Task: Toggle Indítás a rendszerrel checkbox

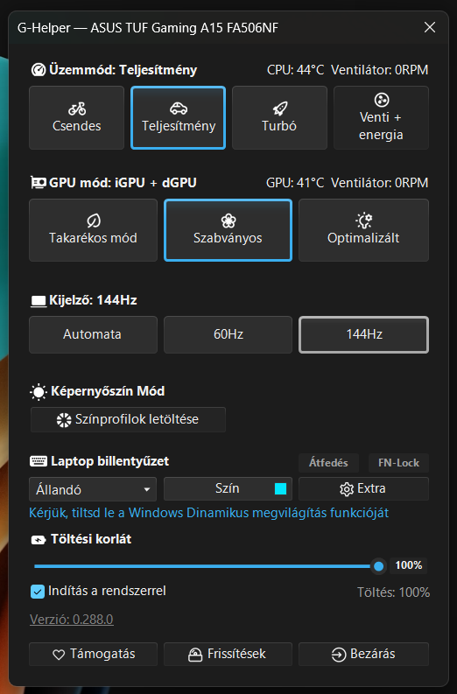Action: [x=38, y=592]
